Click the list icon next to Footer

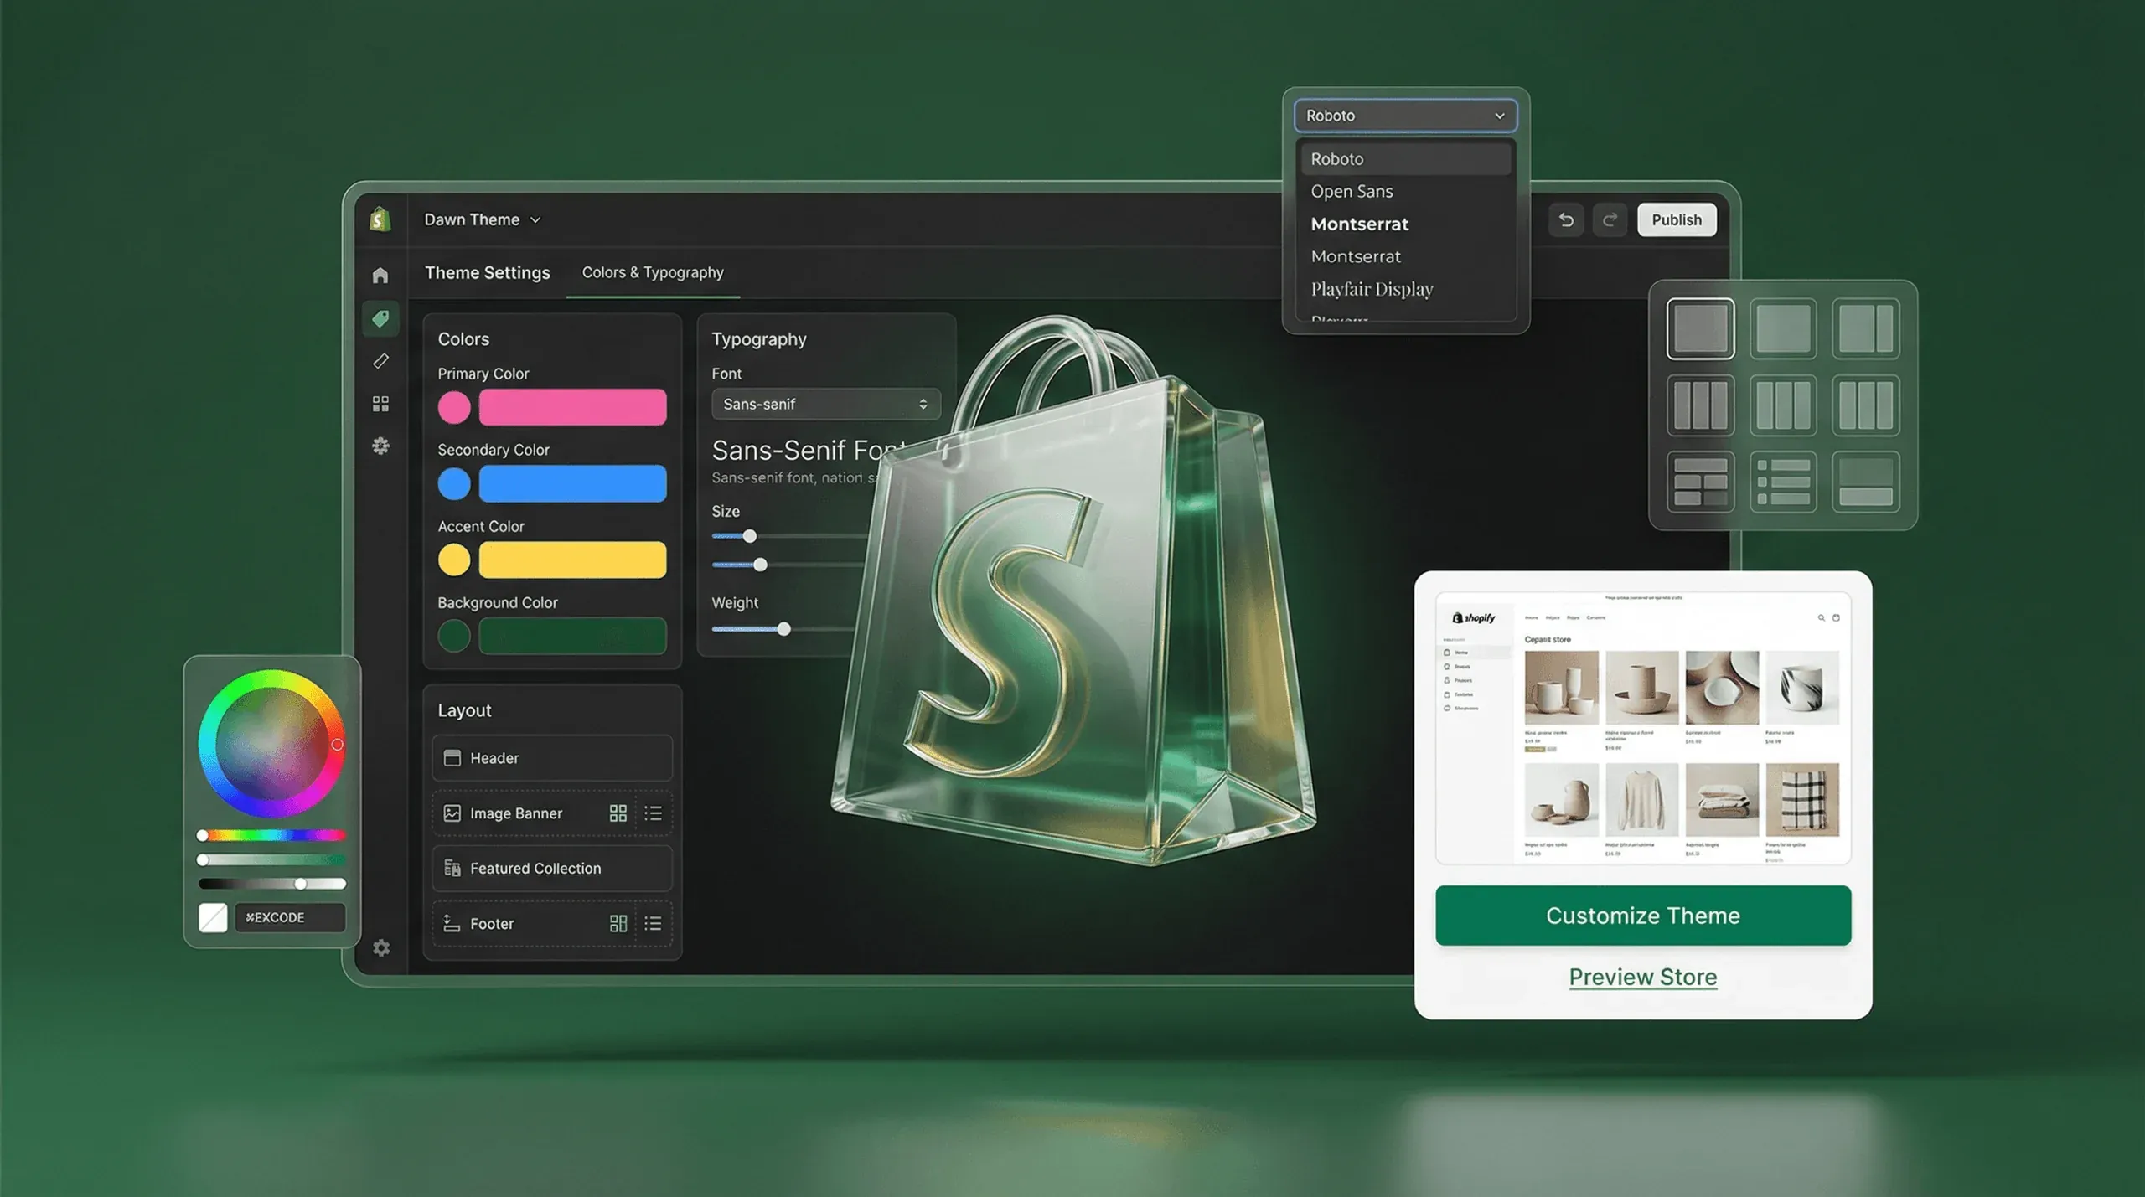[654, 923]
